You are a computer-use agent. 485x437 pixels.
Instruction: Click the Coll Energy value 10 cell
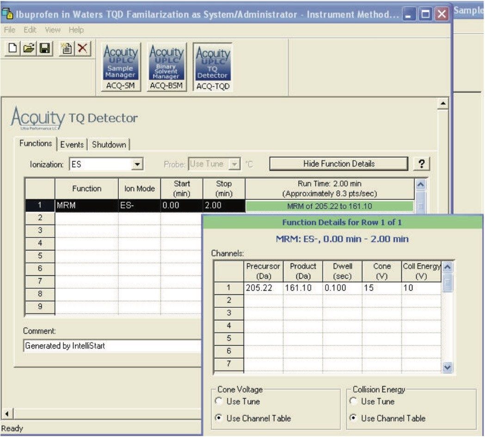[421, 288]
